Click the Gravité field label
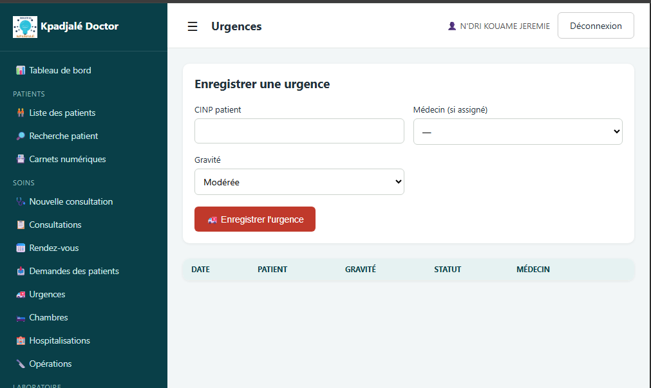This screenshot has width=651, height=388. point(207,160)
